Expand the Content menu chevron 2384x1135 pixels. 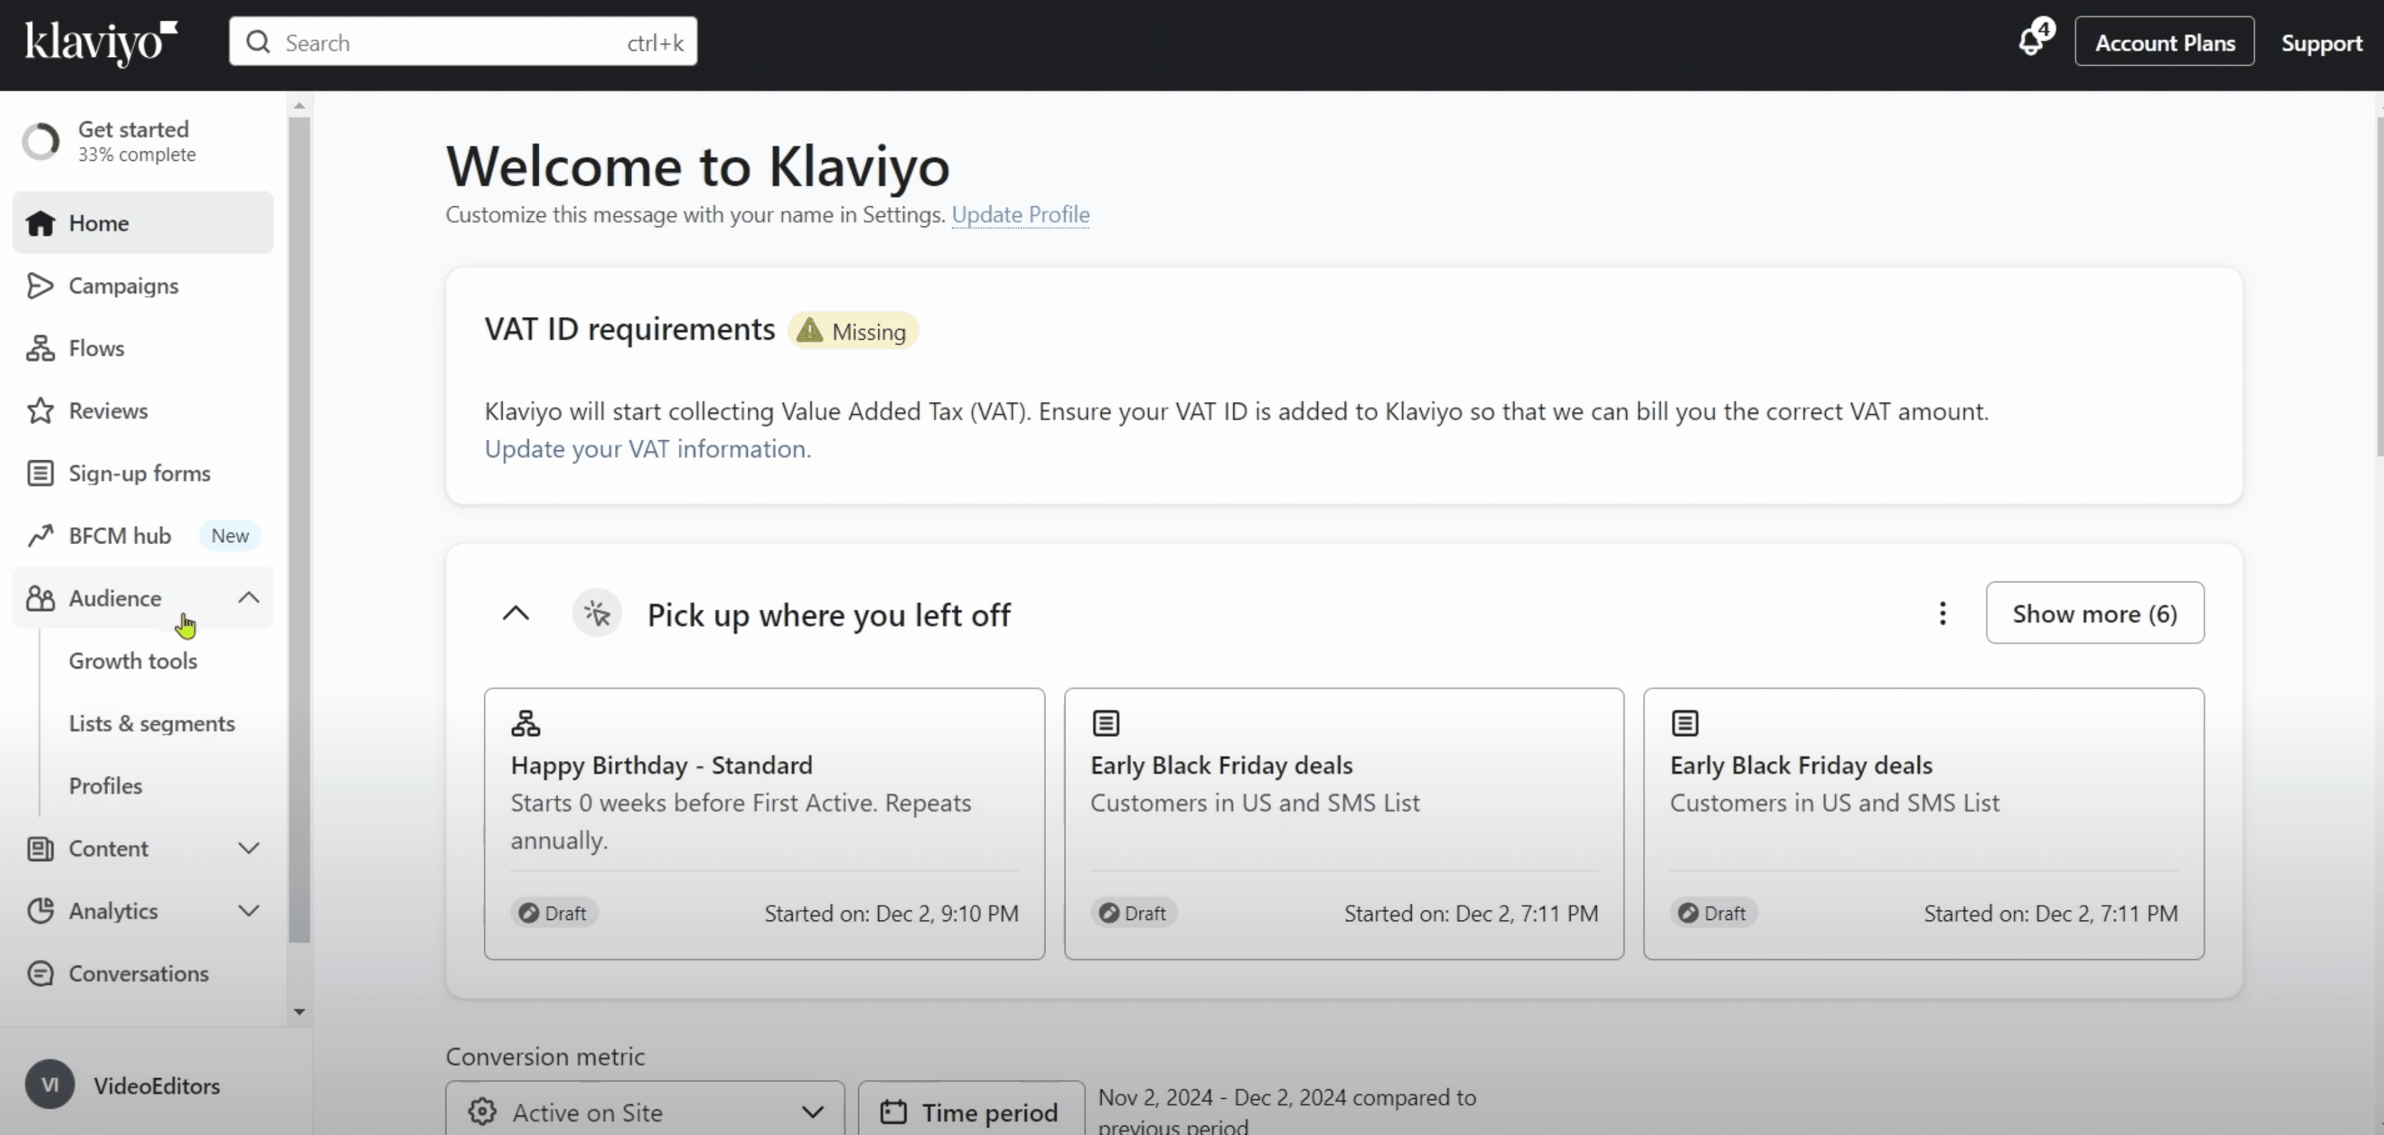point(248,848)
